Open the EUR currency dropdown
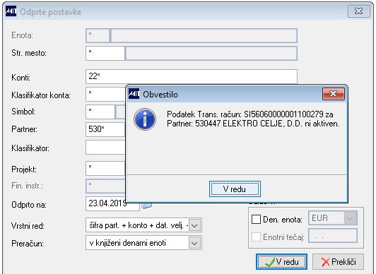The height and width of the screenshot is (274, 376). [350, 218]
